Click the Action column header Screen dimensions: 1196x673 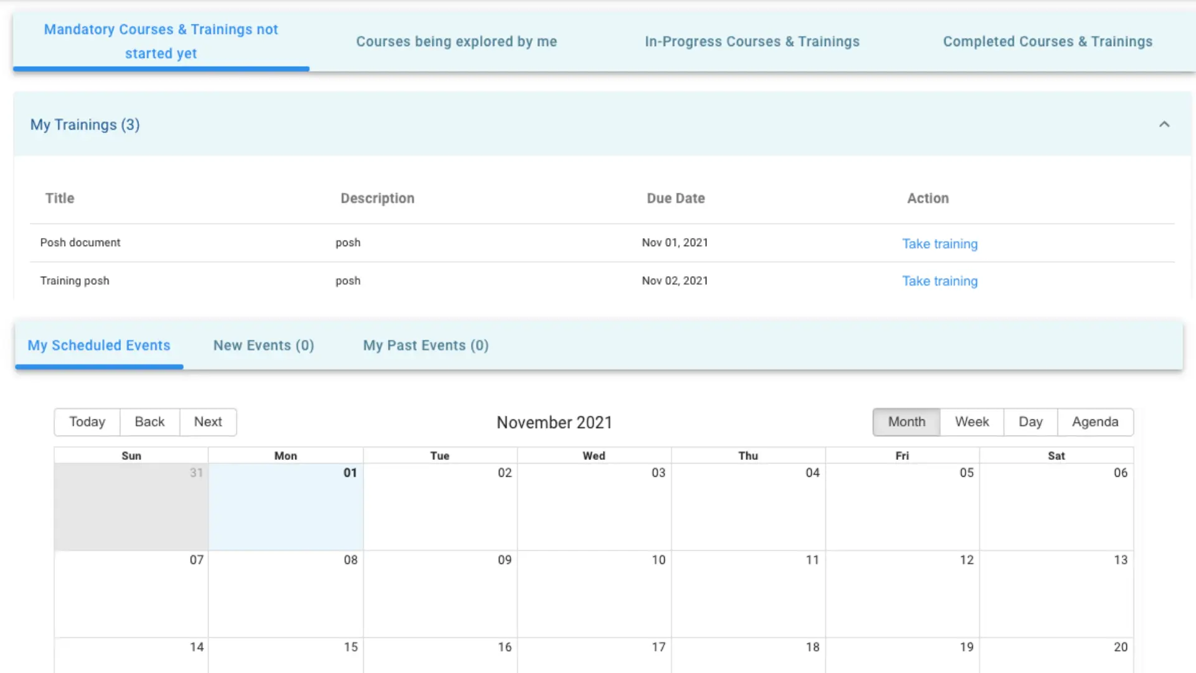[x=928, y=198]
